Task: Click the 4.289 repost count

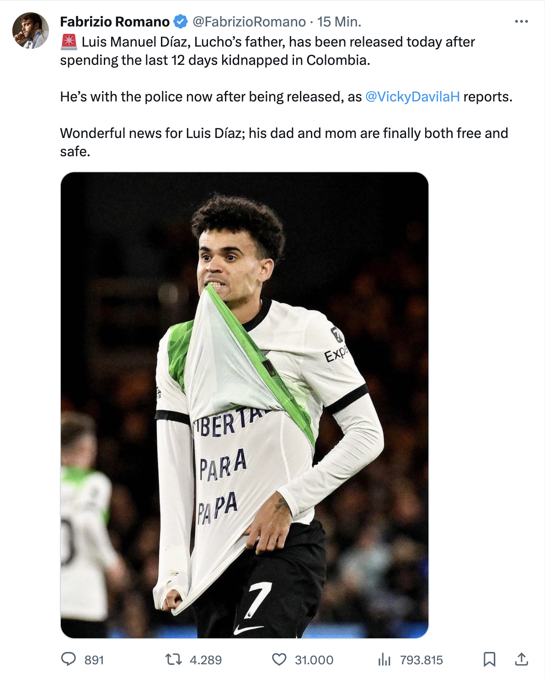Action: tap(206, 660)
